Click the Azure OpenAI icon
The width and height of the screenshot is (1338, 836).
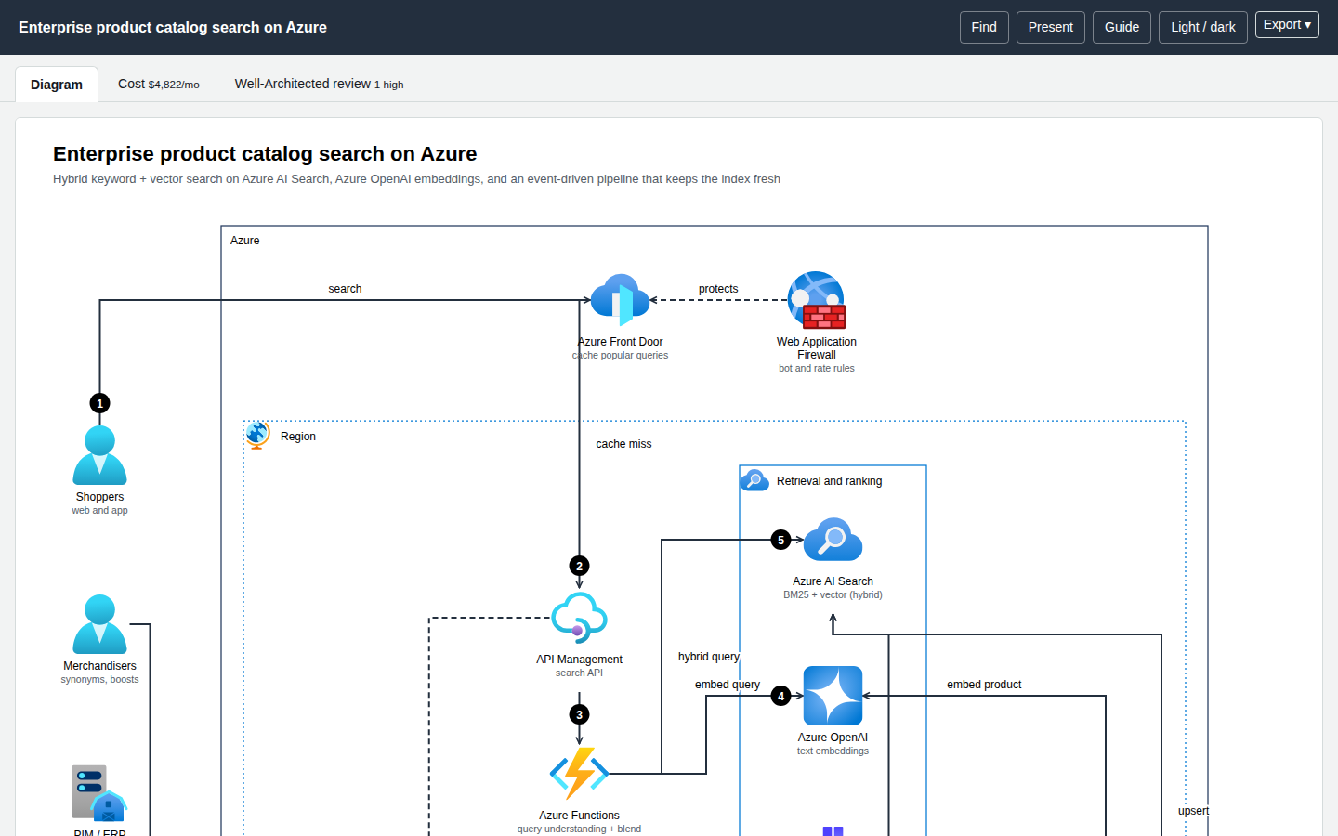click(833, 696)
